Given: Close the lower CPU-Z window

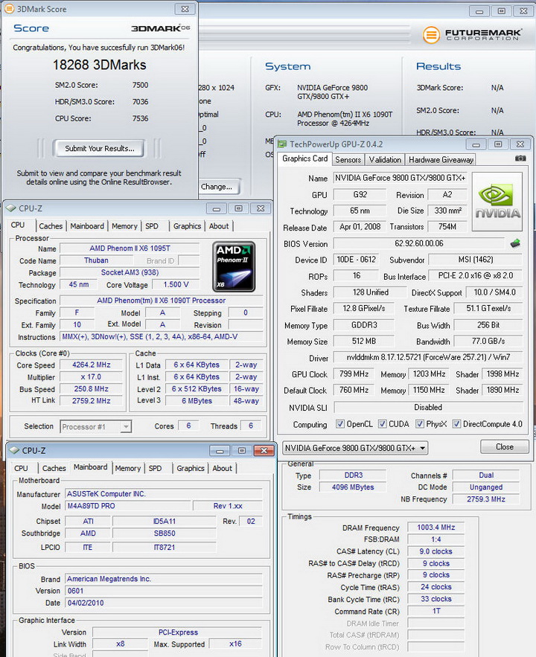Looking at the screenshot, I should pyautogui.click(x=264, y=451).
